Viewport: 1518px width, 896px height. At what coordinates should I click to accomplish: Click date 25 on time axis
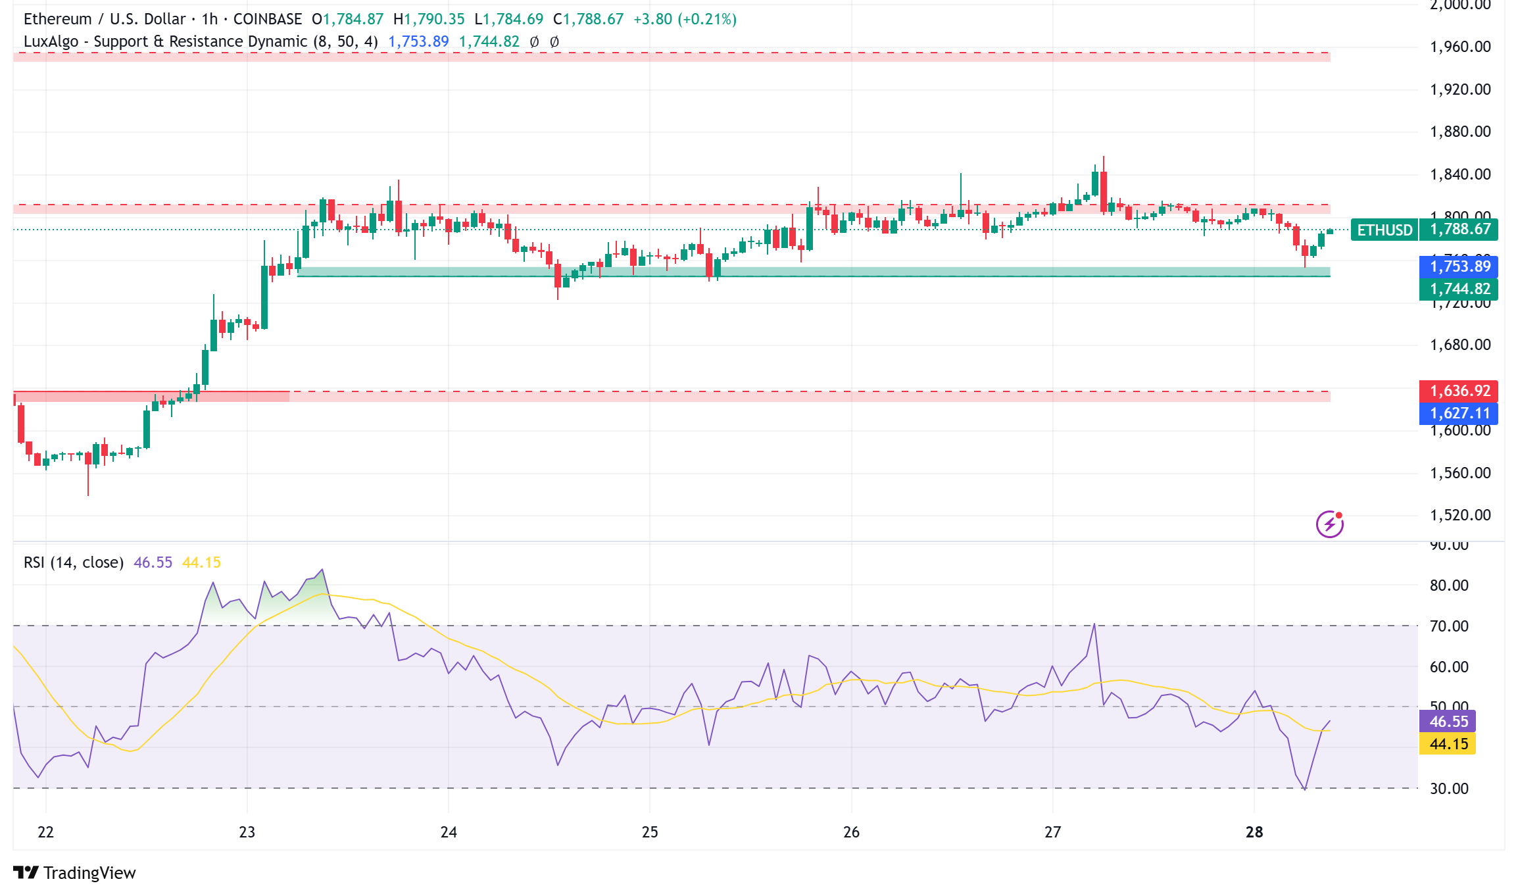coord(650,832)
